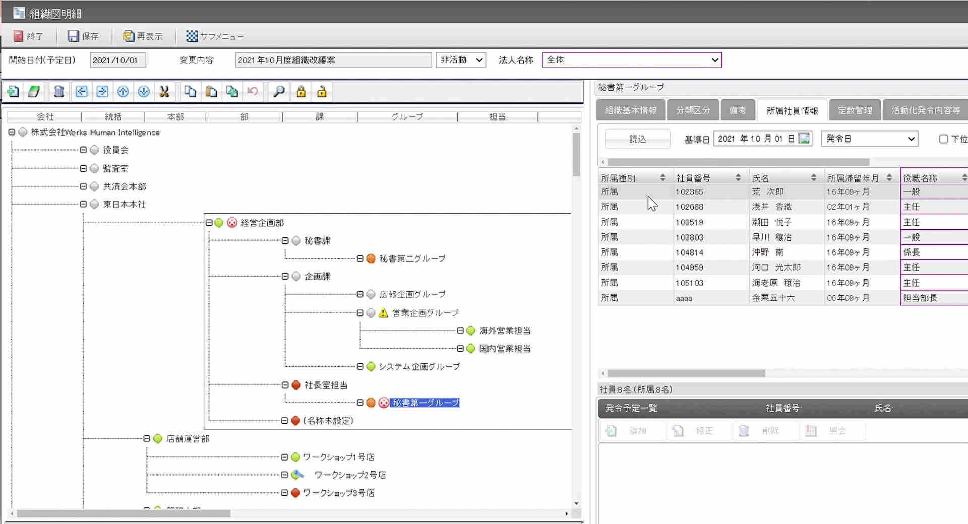Collapse the 東日本本社 tree node

point(83,204)
